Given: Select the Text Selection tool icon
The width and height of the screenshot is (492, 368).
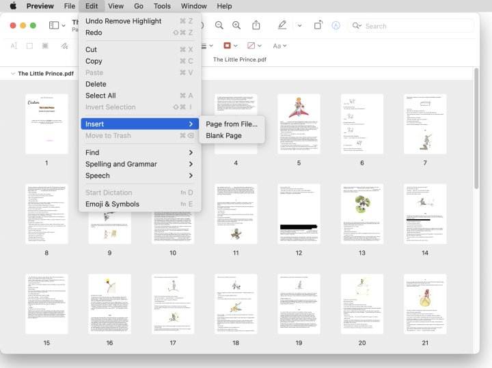Looking at the screenshot, I should (x=14, y=46).
